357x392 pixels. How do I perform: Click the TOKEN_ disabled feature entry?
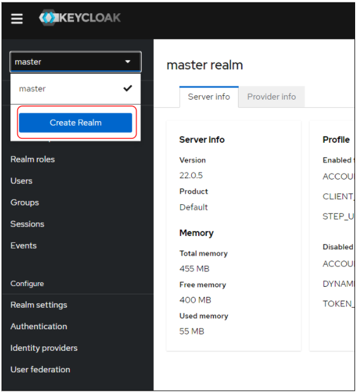tap(338, 304)
